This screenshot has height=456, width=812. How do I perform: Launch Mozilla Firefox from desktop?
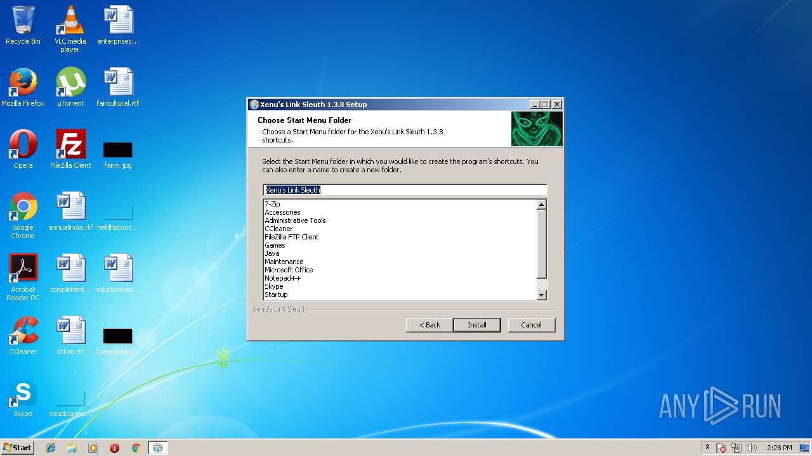(x=23, y=87)
